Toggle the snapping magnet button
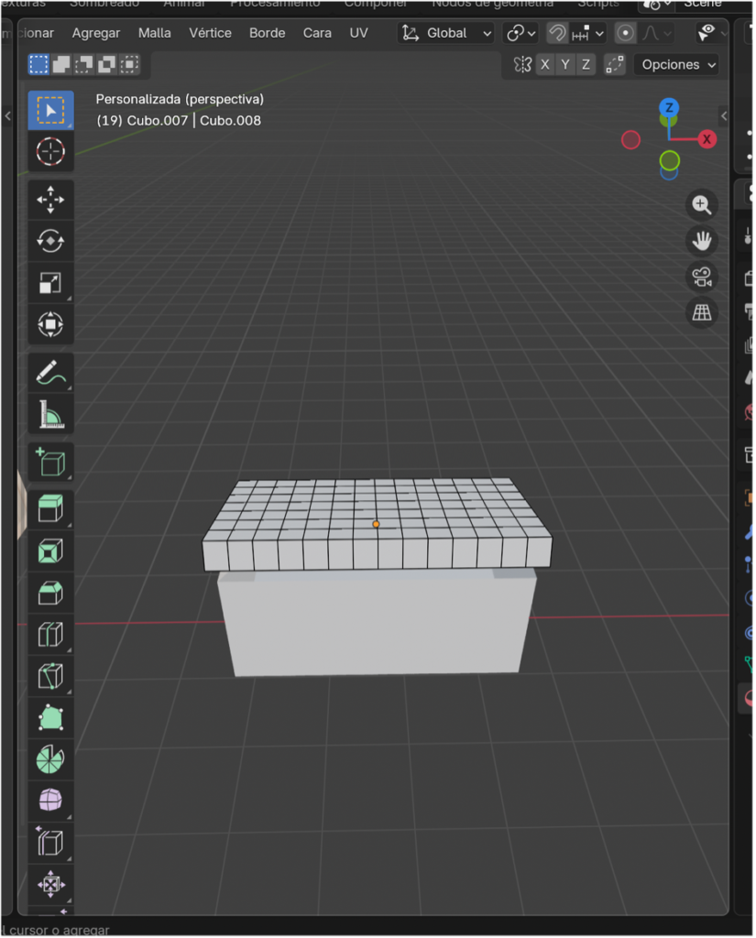Image resolution: width=756 pixels, height=938 pixels. click(x=557, y=33)
